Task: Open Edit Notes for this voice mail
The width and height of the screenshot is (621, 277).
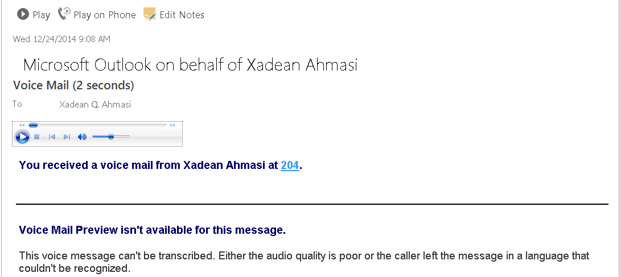Action: (x=174, y=15)
